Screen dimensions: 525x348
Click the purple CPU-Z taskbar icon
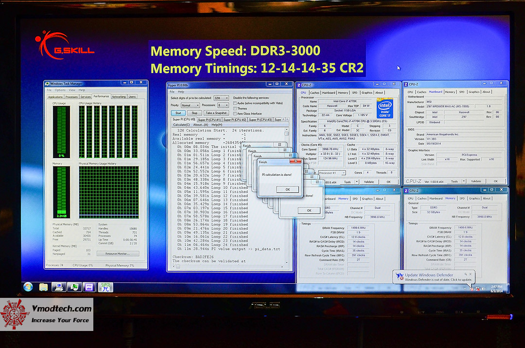click(x=89, y=287)
